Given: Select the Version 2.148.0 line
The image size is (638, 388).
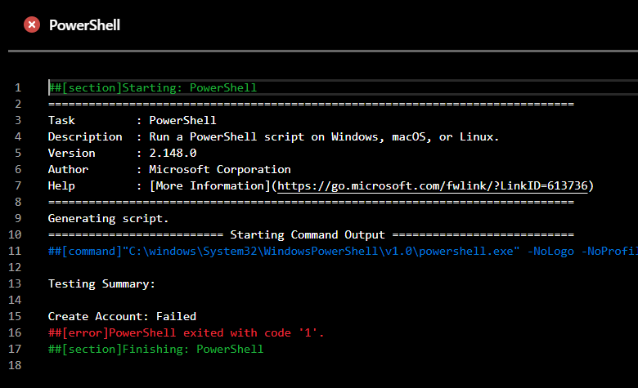Looking at the screenshot, I should pyautogui.click(x=122, y=154).
